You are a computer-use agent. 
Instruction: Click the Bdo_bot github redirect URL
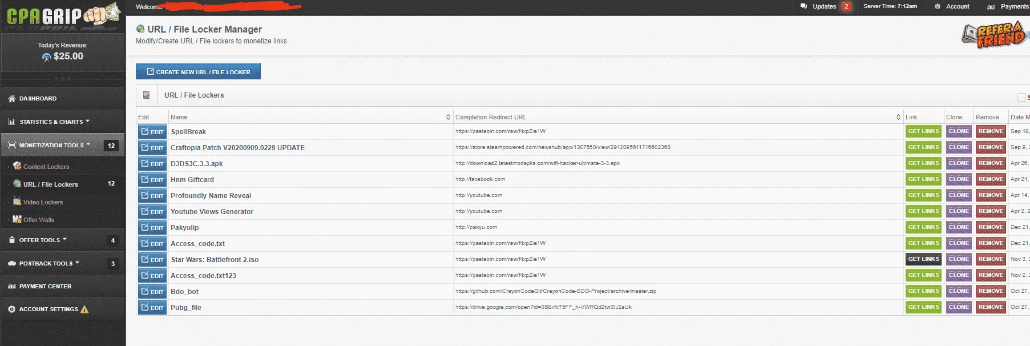point(556,291)
